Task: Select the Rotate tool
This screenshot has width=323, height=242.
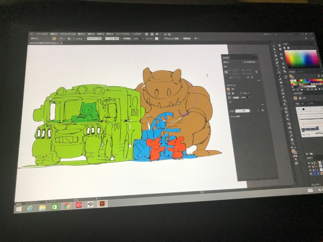Action: pos(281,86)
